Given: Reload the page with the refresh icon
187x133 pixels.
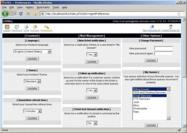Looking at the screenshot, I should click(21, 14).
